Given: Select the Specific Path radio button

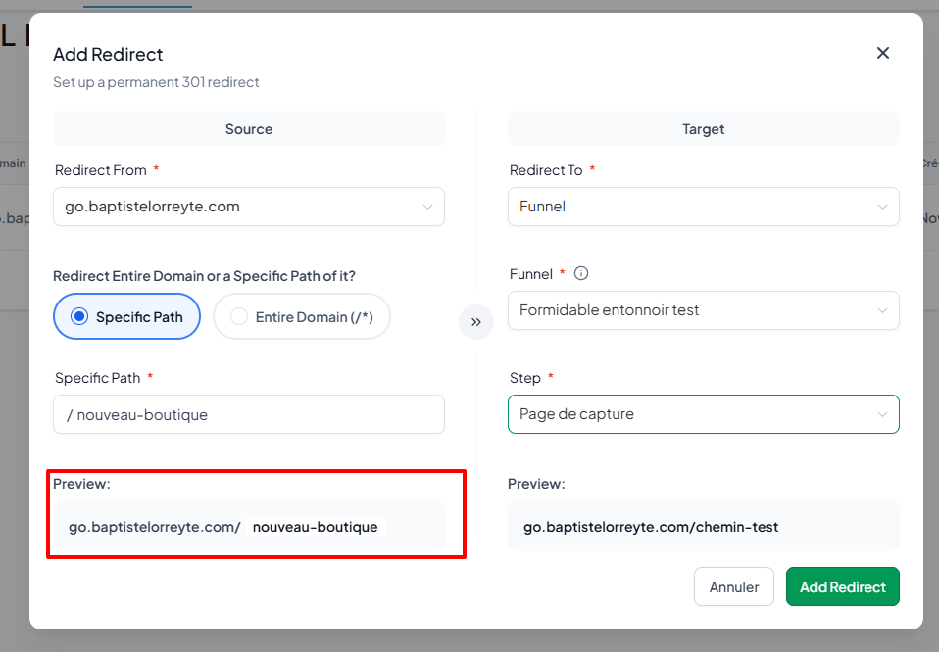Looking at the screenshot, I should tap(127, 316).
